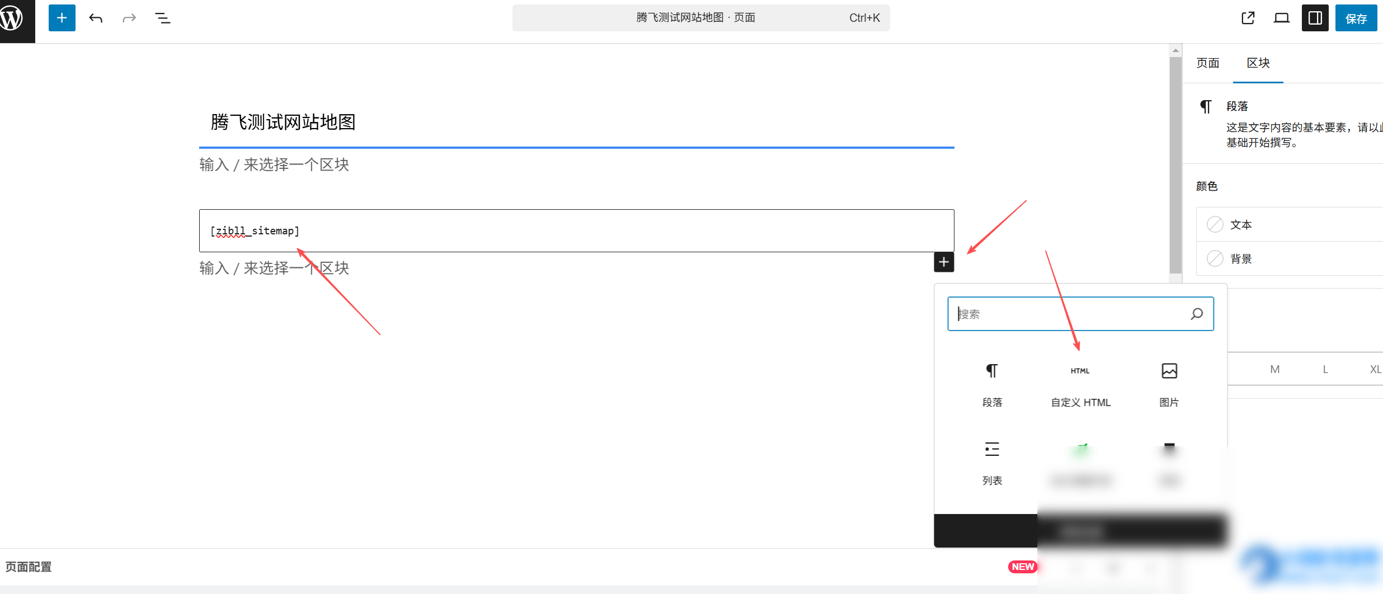
Task: Open the desktop preview icon
Action: tap(1281, 17)
